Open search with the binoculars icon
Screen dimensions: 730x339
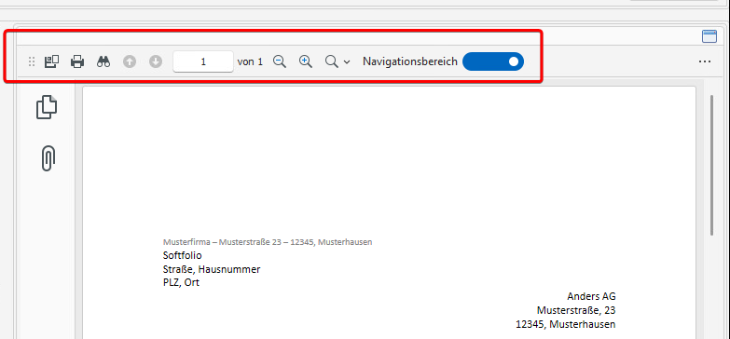103,61
